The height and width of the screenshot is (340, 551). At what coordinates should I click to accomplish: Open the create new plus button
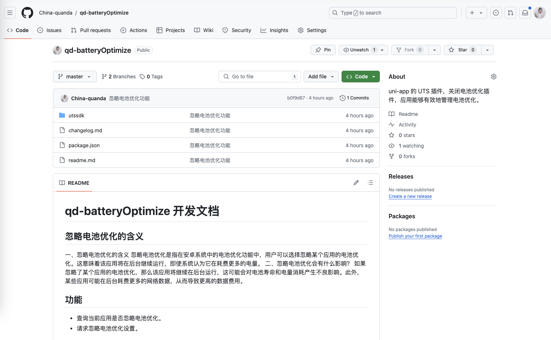472,13
